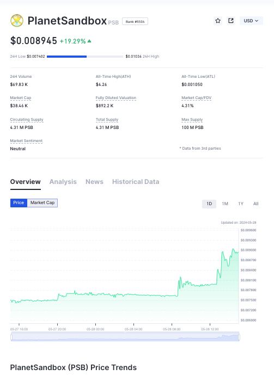
Task: Switch to the Overview tab
Action: pos(26,182)
